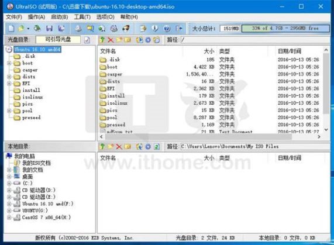
Task: Click the Save floppy disk toolbar icon
Action: (49, 28)
